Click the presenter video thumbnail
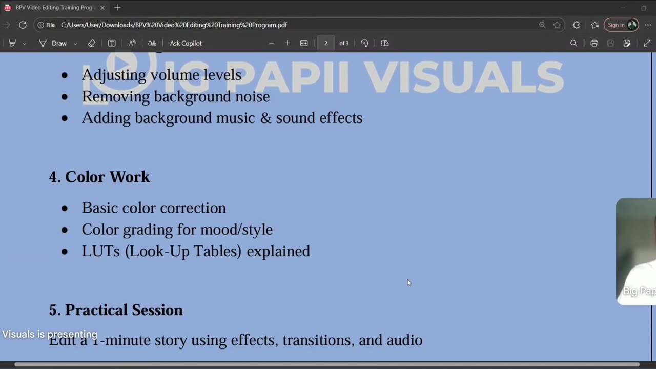 pos(636,251)
